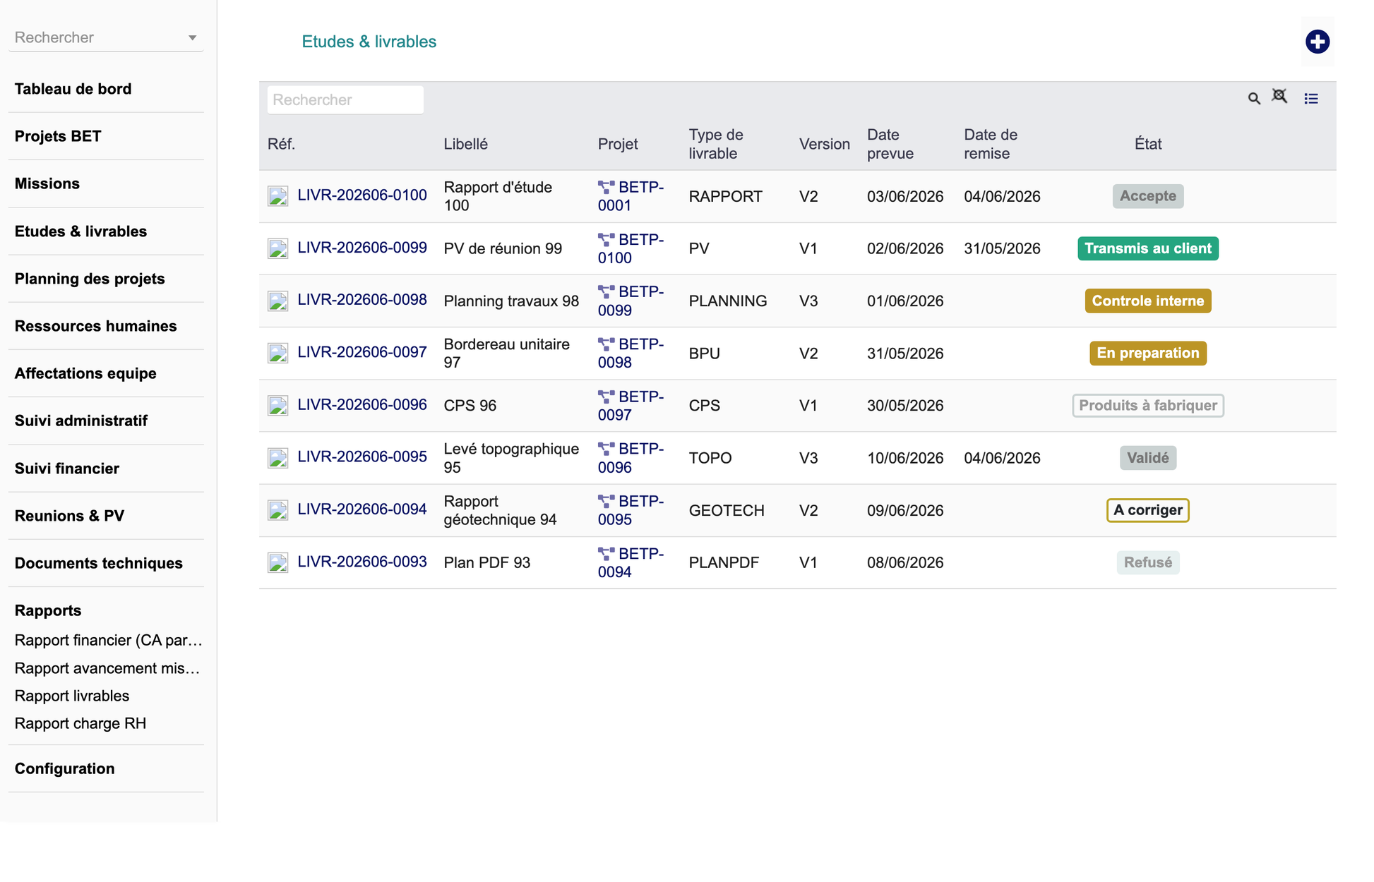Open Planning des projets menu
Viewport: 1374px width, 882px height.
(x=90, y=279)
